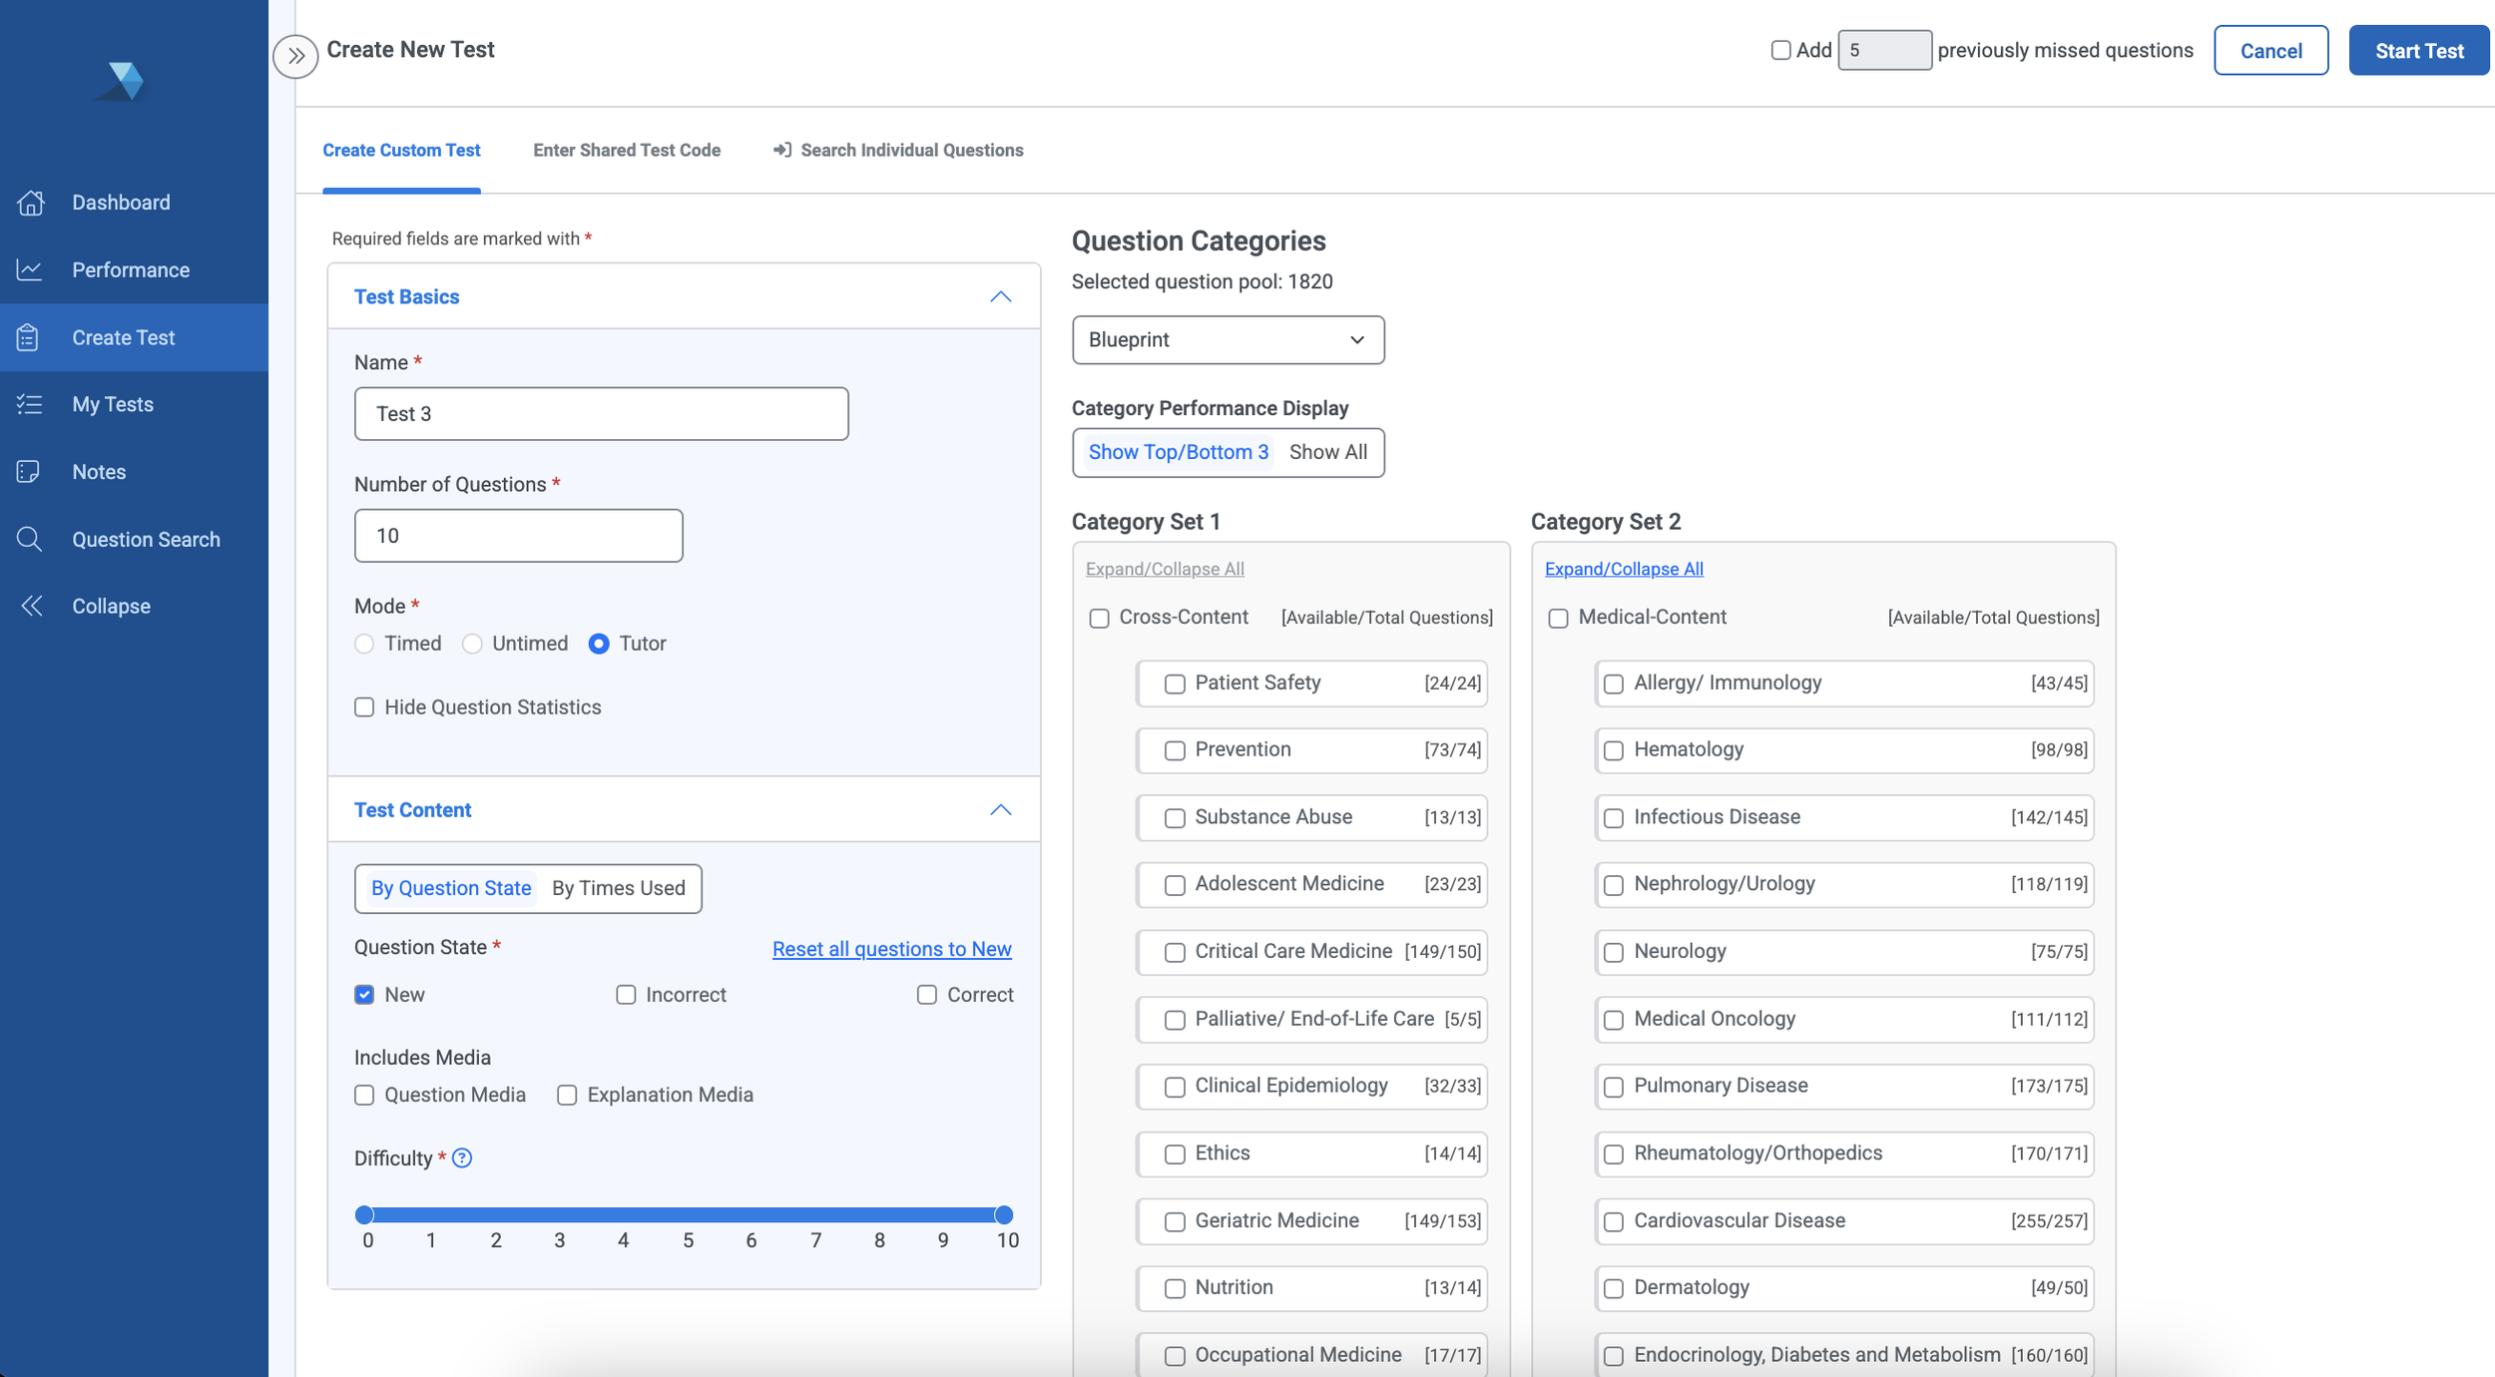Collapse the Test Basics section
Image resolution: width=2495 pixels, height=1377 pixels.
click(1001, 296)
